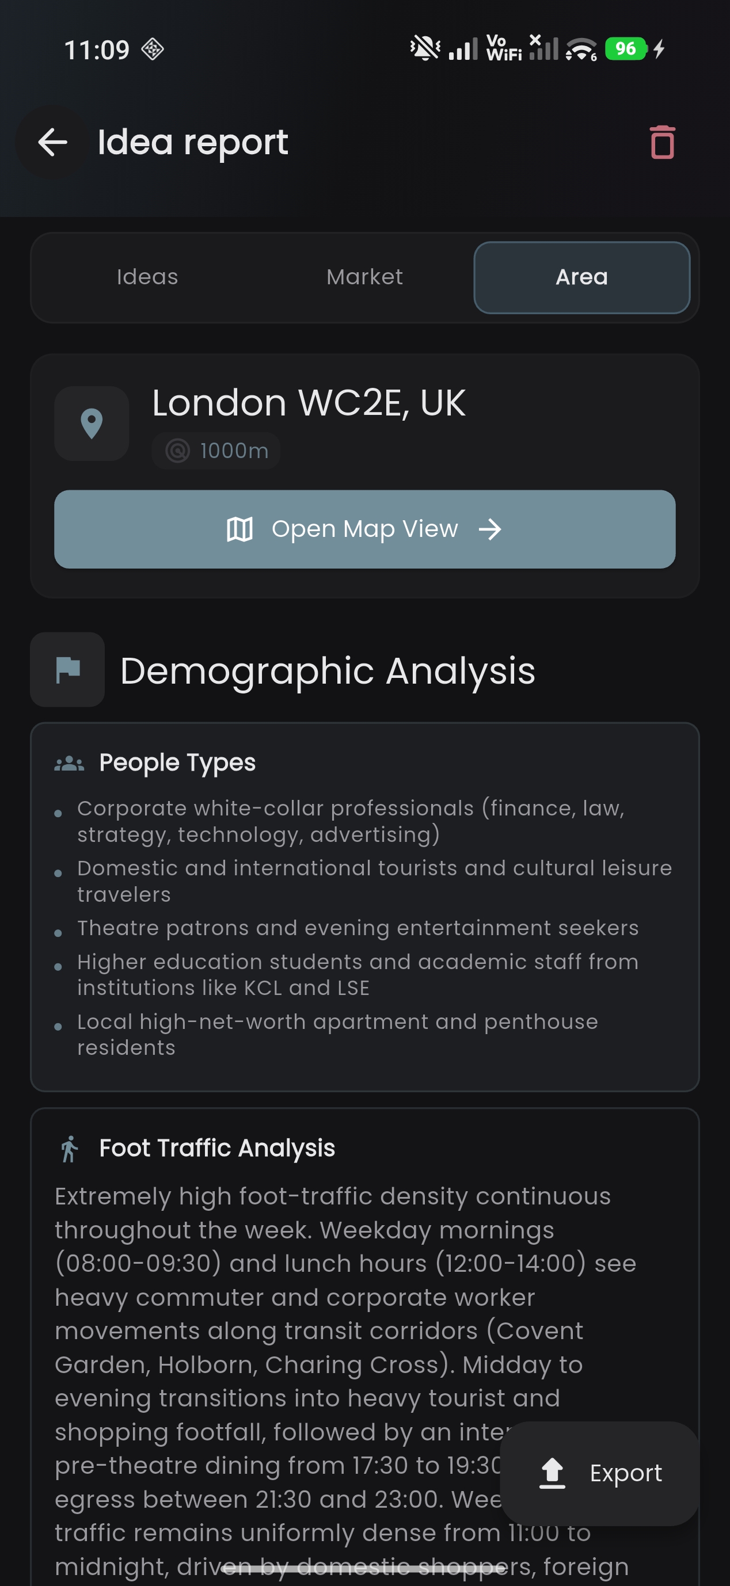Tap the Foot Traffic Analysis heading
The width and height of the screenshot is (730, 1586).
pos(218,1147)
